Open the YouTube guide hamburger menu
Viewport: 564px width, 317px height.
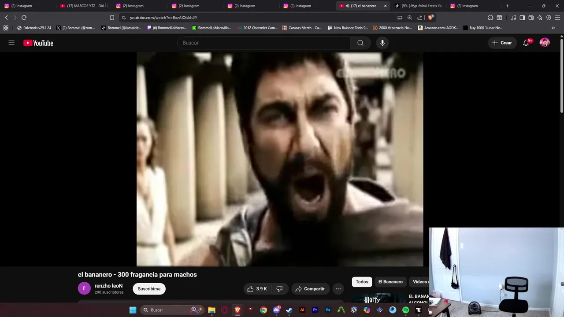11,43
